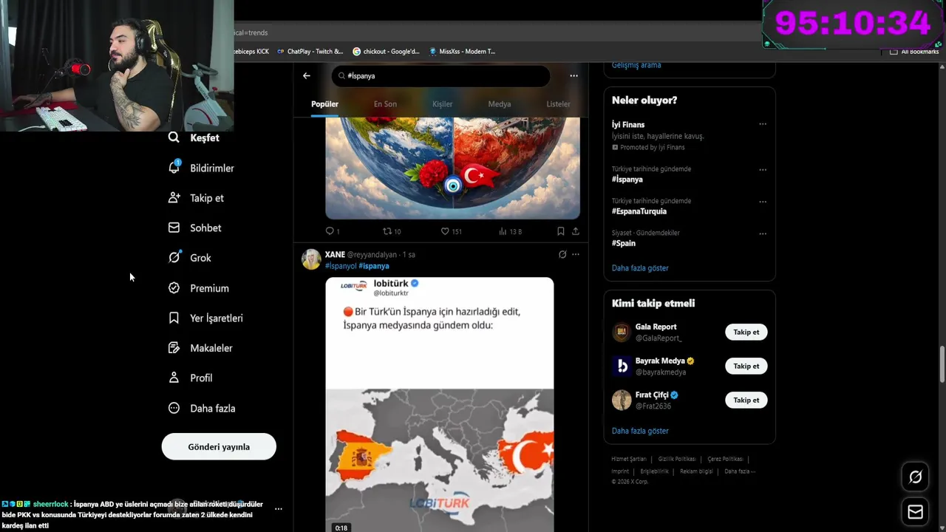Open floating messages envelope button
The height and width of the screenshot is (532, 946).
pos(915,512)
